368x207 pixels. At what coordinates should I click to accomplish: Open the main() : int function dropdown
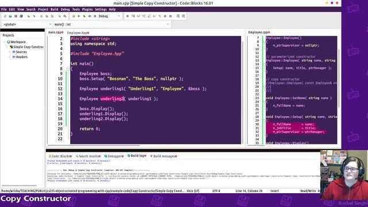click(112, 24)
